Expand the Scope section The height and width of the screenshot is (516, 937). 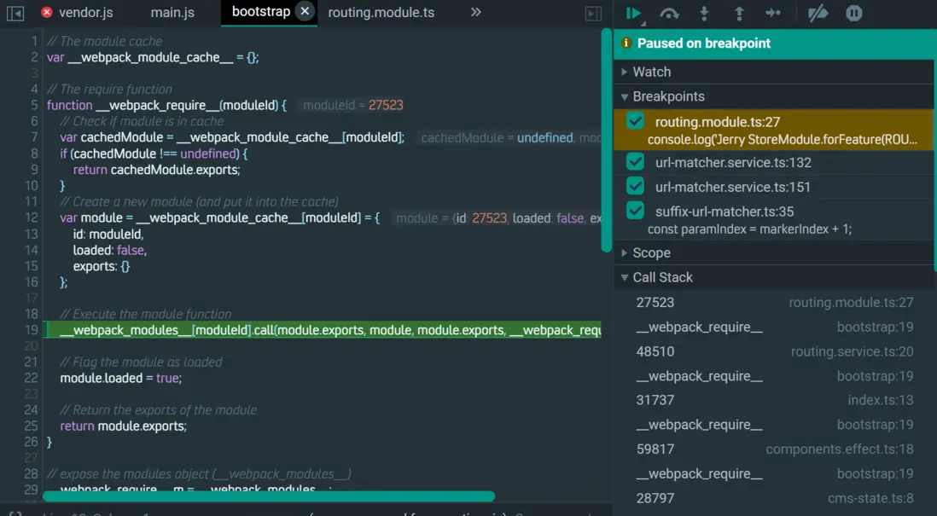(x=651, y=252)
